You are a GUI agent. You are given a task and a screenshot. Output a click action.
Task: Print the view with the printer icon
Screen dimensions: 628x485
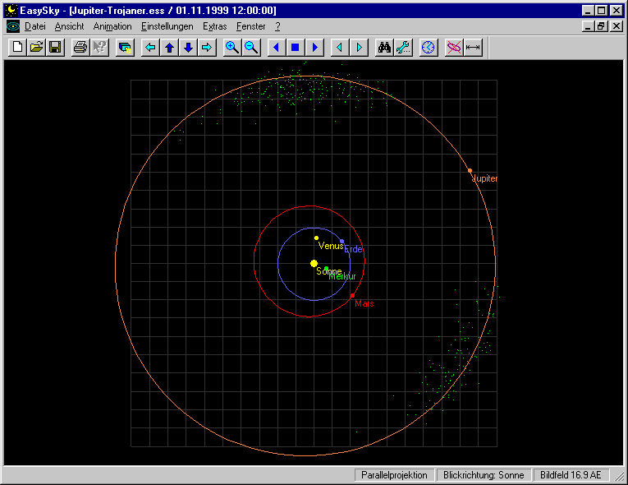coord(80,48)
